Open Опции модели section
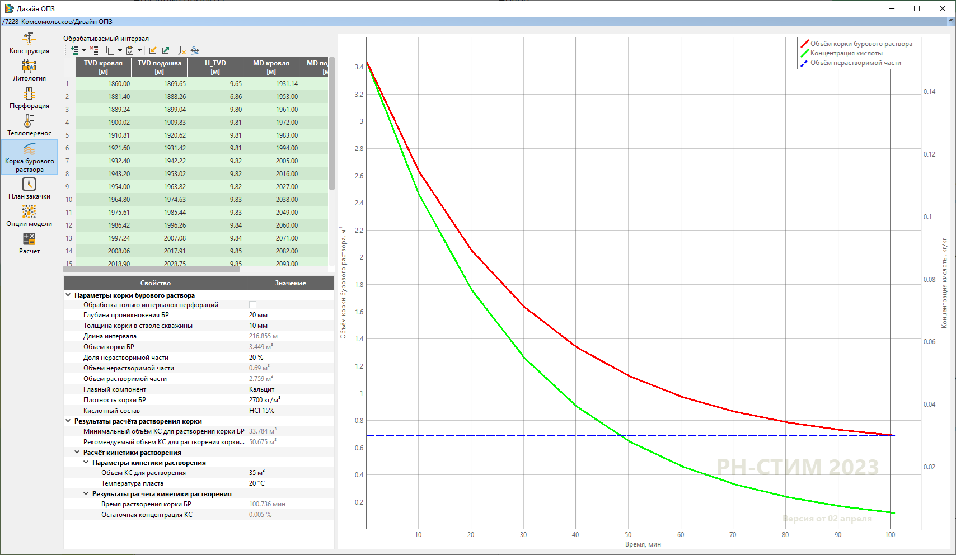Screen dimensions: 956x555 pyautogui.click(x=29, y=216)
